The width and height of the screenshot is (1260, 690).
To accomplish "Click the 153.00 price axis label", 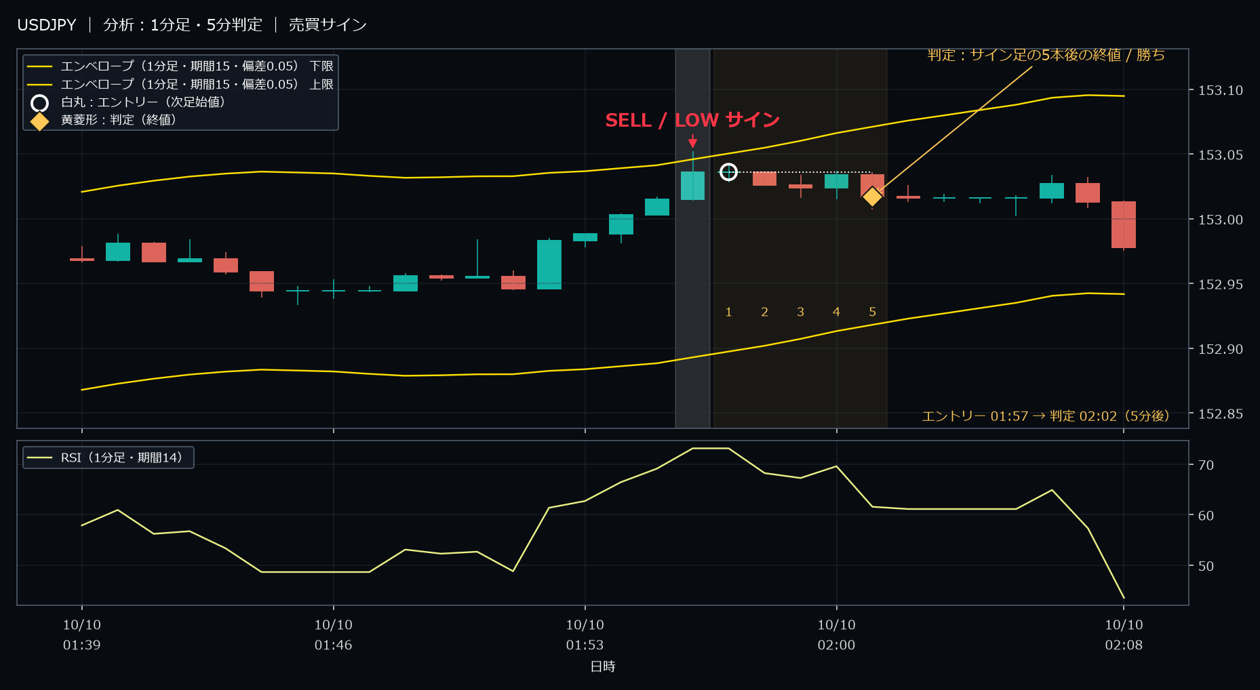I will click(x=1221, y=220).
